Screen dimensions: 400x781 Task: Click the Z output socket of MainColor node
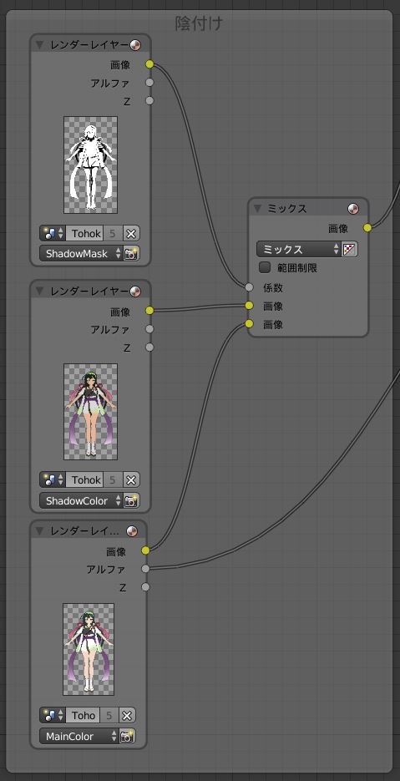145,586
